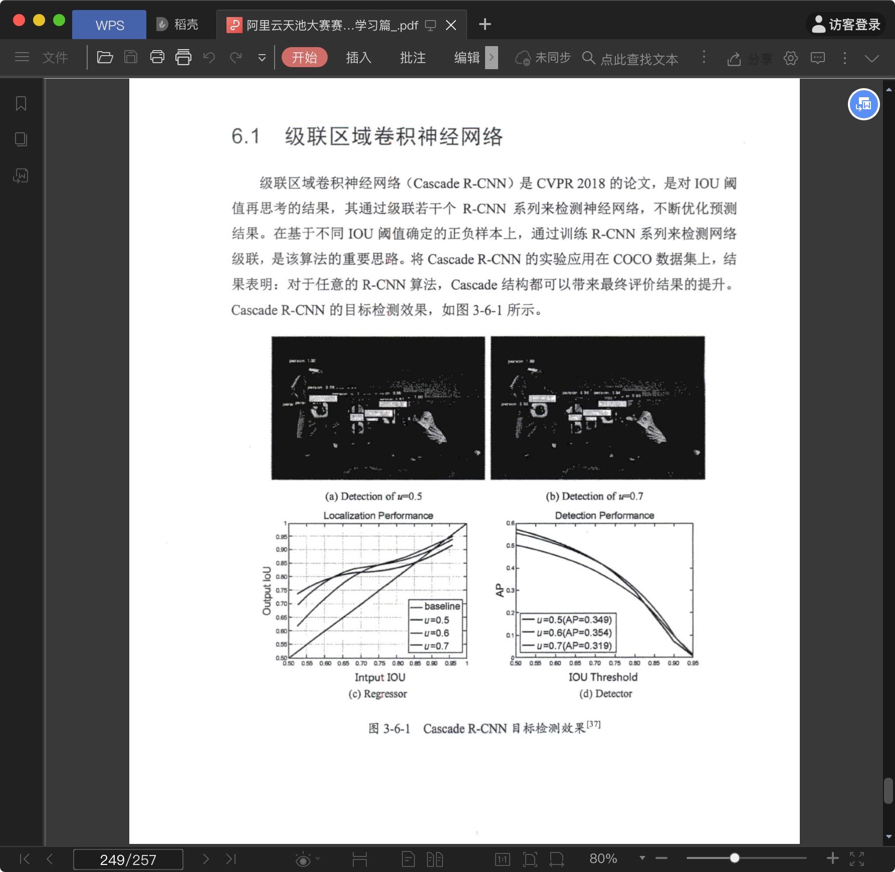
Task: Click the feedback chat bubble icon
Action: click(x=818, y=58)
